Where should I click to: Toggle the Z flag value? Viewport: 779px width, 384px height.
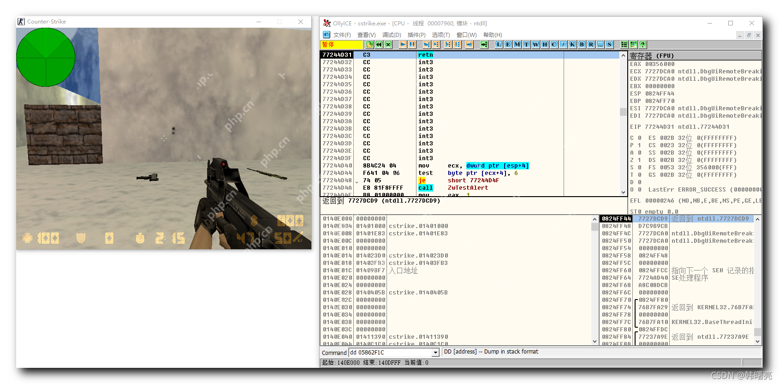[x=640, y=160]
